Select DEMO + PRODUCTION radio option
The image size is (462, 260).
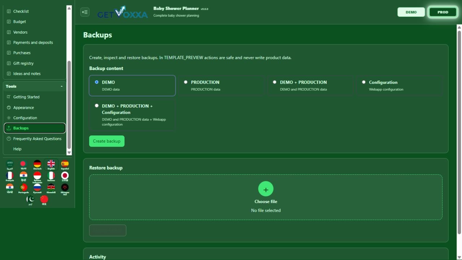point(275,82)
